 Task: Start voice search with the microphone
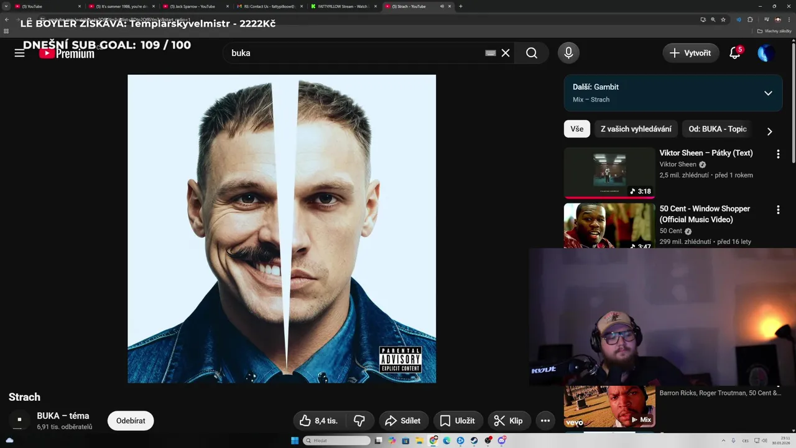(568, 53)
